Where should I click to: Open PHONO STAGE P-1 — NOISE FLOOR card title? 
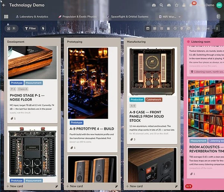coord(27,97)
